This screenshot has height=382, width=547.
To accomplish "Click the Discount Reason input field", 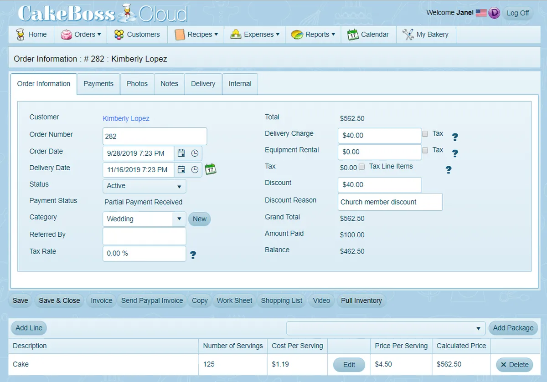I will pos(390,202).
